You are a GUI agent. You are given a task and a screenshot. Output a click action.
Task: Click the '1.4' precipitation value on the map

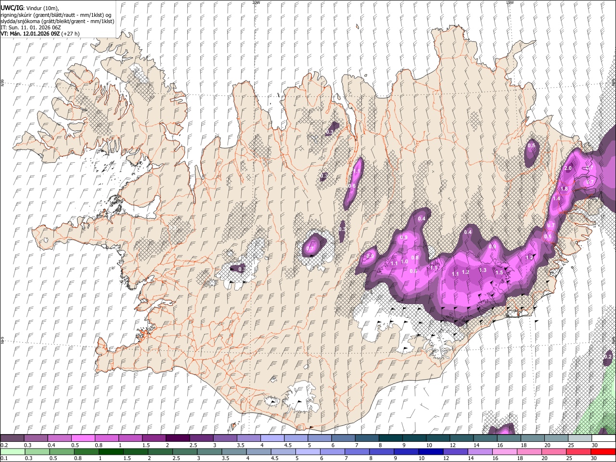(557, 198)
